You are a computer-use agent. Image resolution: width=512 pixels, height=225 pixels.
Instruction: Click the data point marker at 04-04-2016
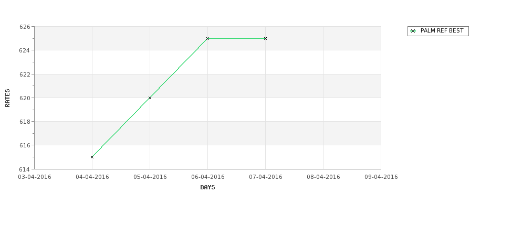coord(92,157)
